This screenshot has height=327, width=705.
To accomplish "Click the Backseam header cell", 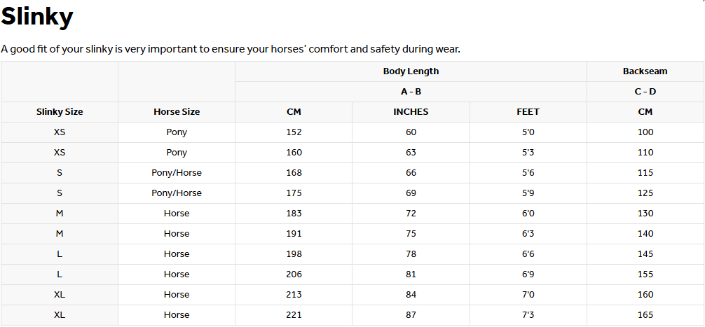I will 645,71.
